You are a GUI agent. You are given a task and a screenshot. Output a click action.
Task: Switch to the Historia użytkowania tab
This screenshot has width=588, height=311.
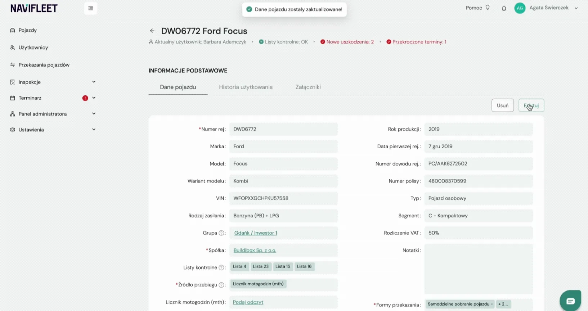[x=246, y=87]
